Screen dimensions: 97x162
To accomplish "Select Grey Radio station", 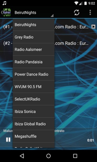I will point(33,37).
